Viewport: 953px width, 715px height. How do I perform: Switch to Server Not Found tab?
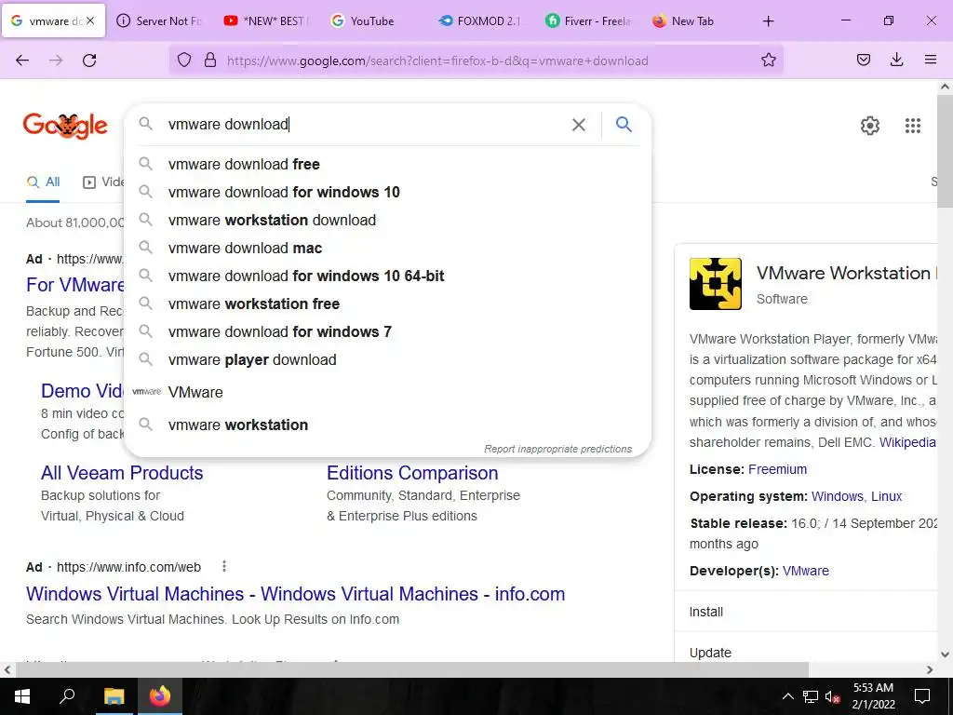pyautogui.click(x=159, y=20)
